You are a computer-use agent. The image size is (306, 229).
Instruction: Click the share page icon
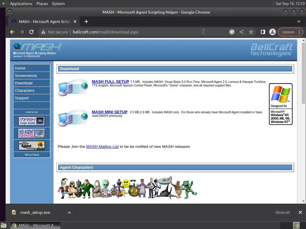click(x=241, y=32)
